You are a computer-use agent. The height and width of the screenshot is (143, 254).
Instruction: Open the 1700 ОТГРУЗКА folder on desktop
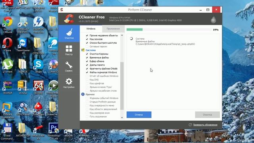coord(38,46)
